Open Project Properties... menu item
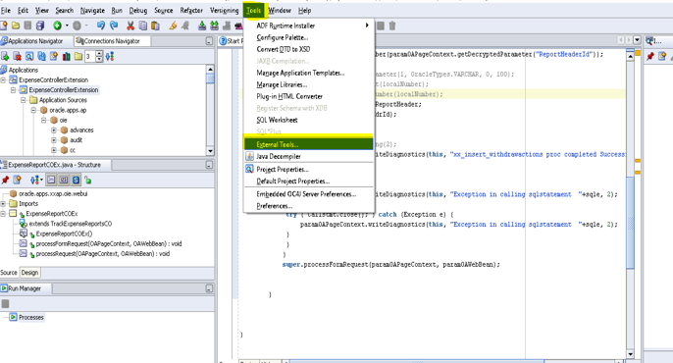Image resolution: width=673 pixels, height=363 pixels. pyautogui.click(x=309, y=169)
